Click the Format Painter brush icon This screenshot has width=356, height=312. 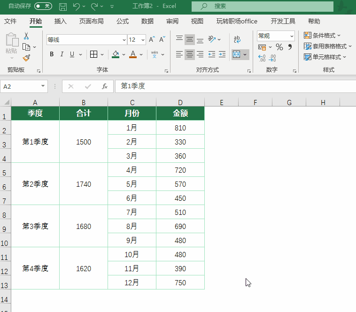coord(26,58)
